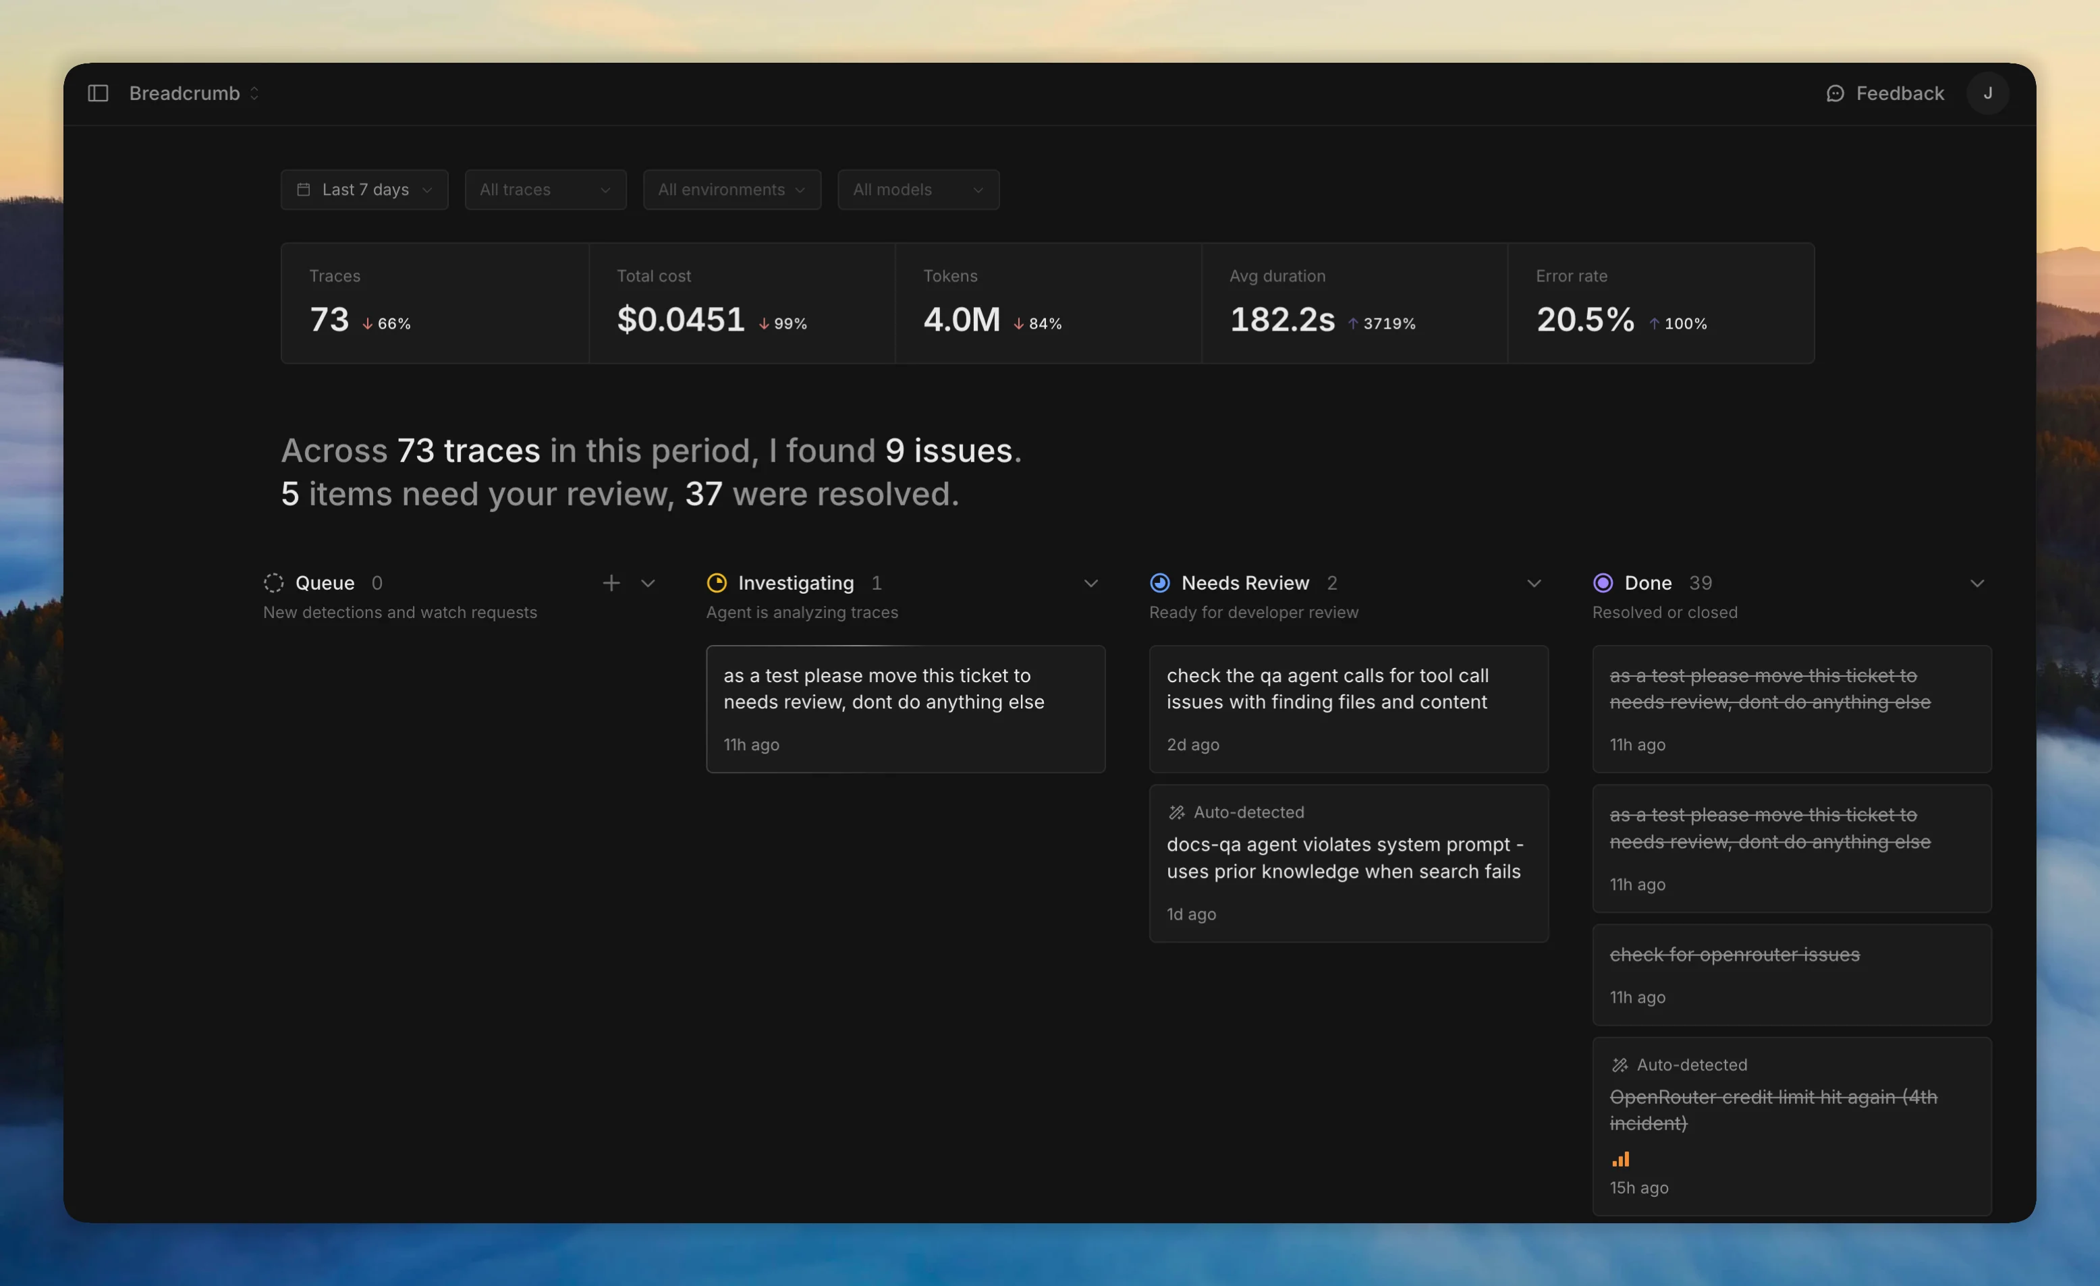The width and height of the screenshot is (2100, 1286).
Task: Open the Breadcrumb workspace switcher
Action: (194, 93)
